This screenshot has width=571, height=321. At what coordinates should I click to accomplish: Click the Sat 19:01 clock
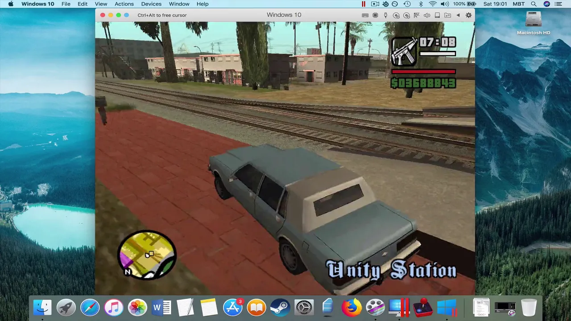pyautogui.click(x=495, y=4)
